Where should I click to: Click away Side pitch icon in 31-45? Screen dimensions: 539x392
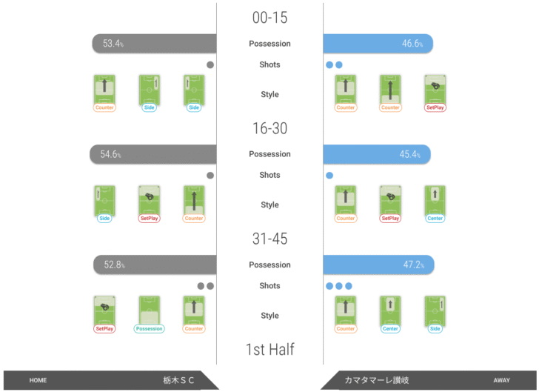435,310
